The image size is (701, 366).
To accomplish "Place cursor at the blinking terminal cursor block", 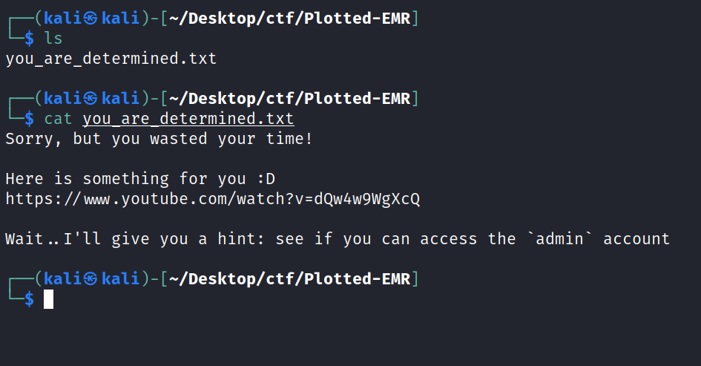I will click(x=49, y=299).
